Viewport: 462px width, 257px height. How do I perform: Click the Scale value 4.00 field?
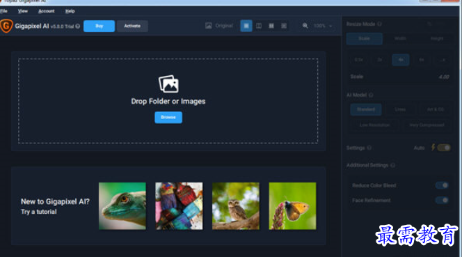[x=444, y=77]
